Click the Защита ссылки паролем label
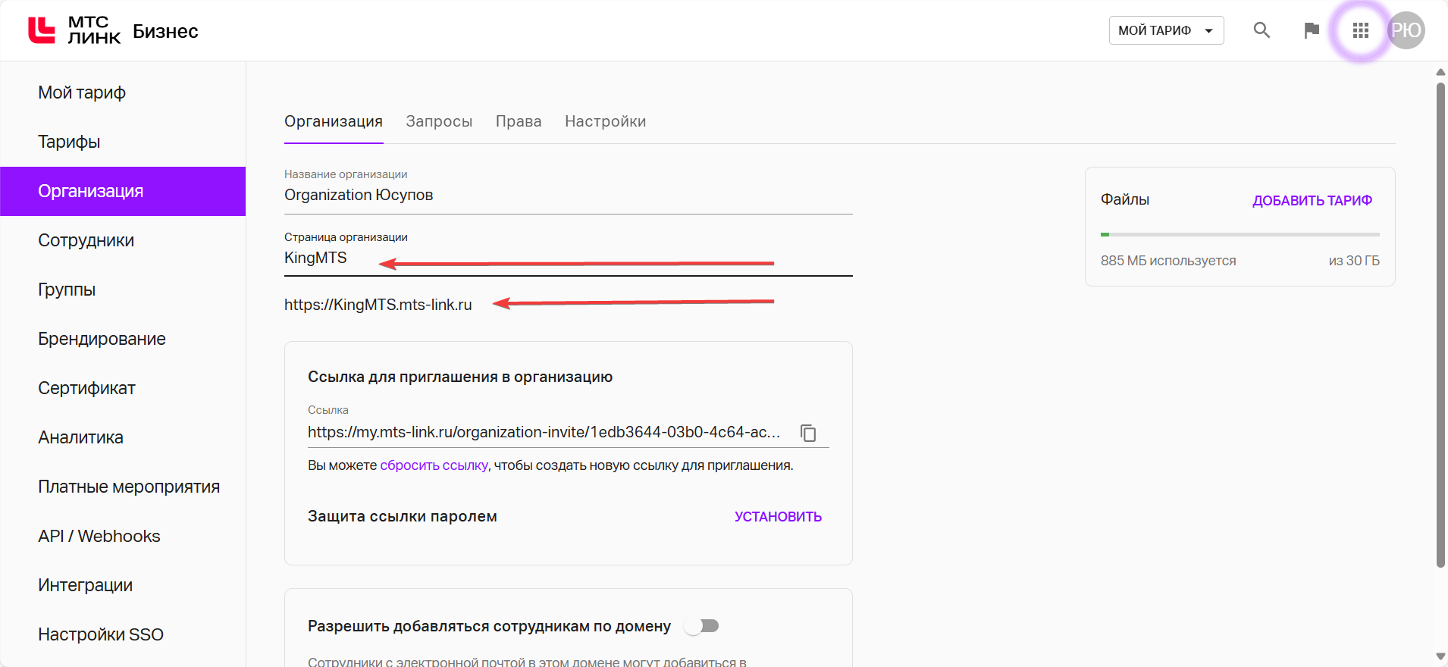The width and height of the screenshot is (1448, 667). [x=403, y=516]
